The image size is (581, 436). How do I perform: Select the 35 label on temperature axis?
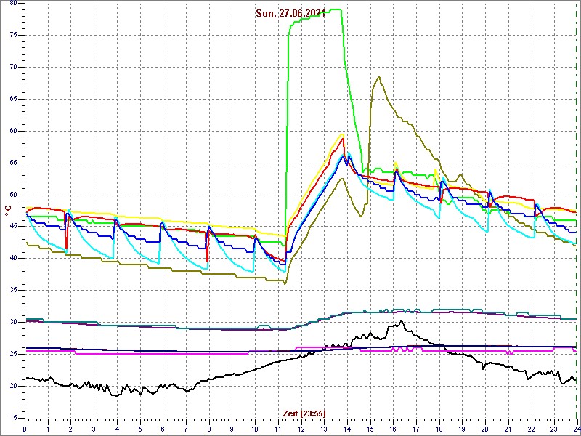pos(13,290)
